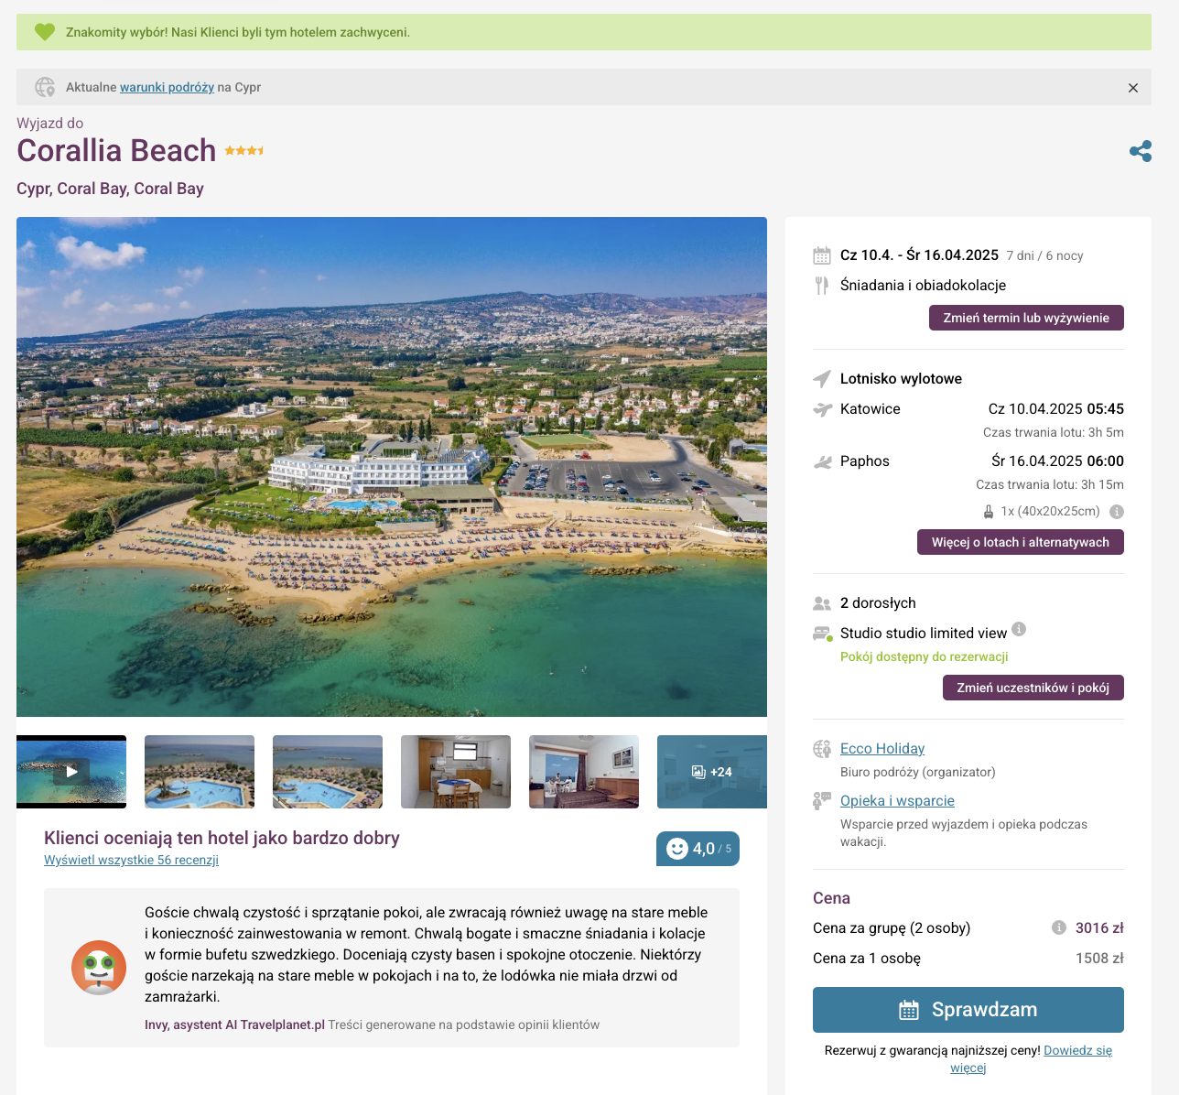The width and height of the screenshot is (1179, 1095).
Task: Open the 'Opieka i wsparcie' link
Action: pos(897,800)
